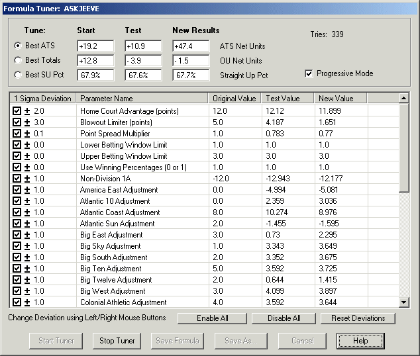
Task: Click the OU Test field showing - 3.9
Action: pyautogui.click(x=143, y=60)
